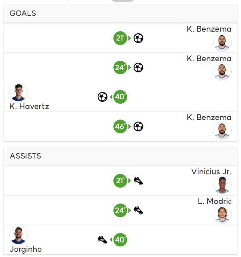Click the K. Havertz name link
The width and height of the screenshot is (241, 257).
click(x=29, y=106)
